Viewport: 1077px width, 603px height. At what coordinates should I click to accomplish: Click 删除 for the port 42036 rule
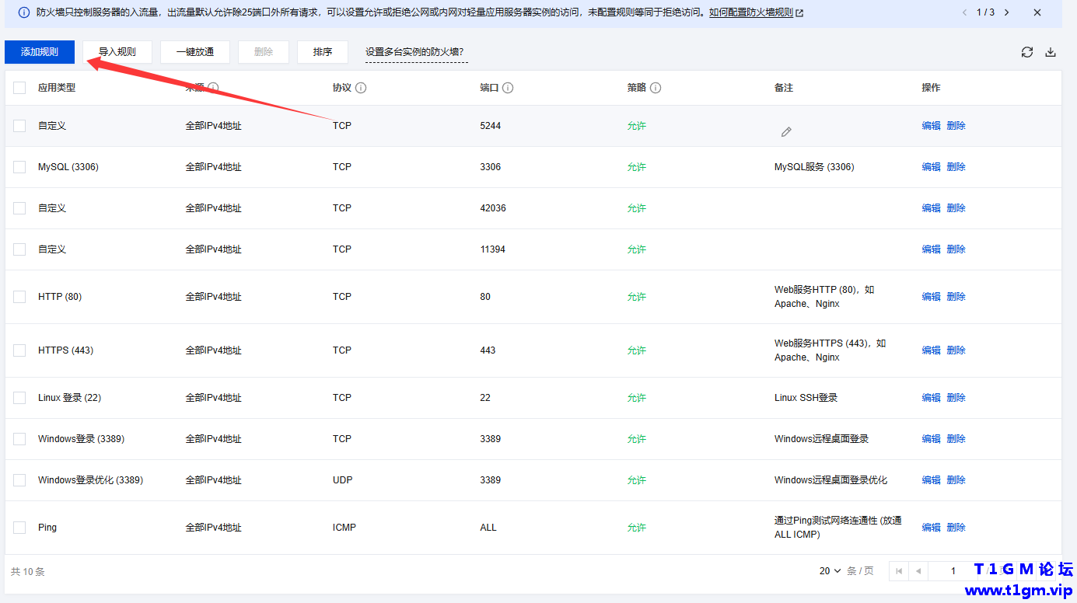tap(956, 208)
